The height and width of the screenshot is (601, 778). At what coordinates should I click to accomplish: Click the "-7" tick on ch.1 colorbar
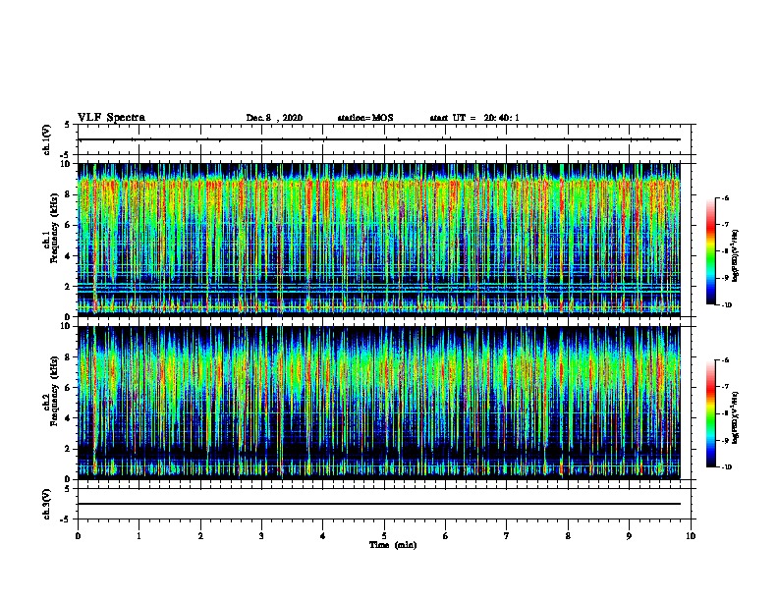725,225
